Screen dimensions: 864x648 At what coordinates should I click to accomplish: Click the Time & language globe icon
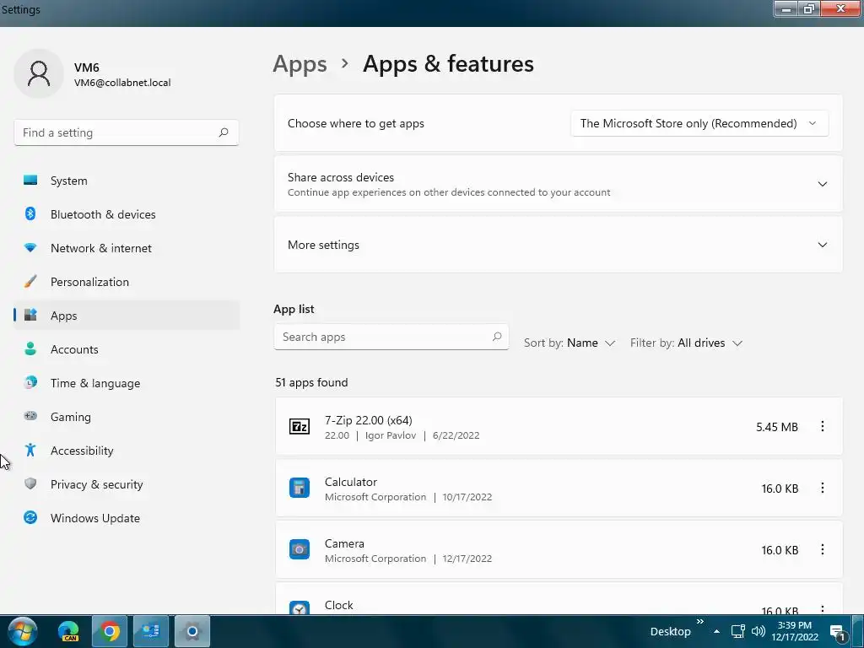(30, 382)
